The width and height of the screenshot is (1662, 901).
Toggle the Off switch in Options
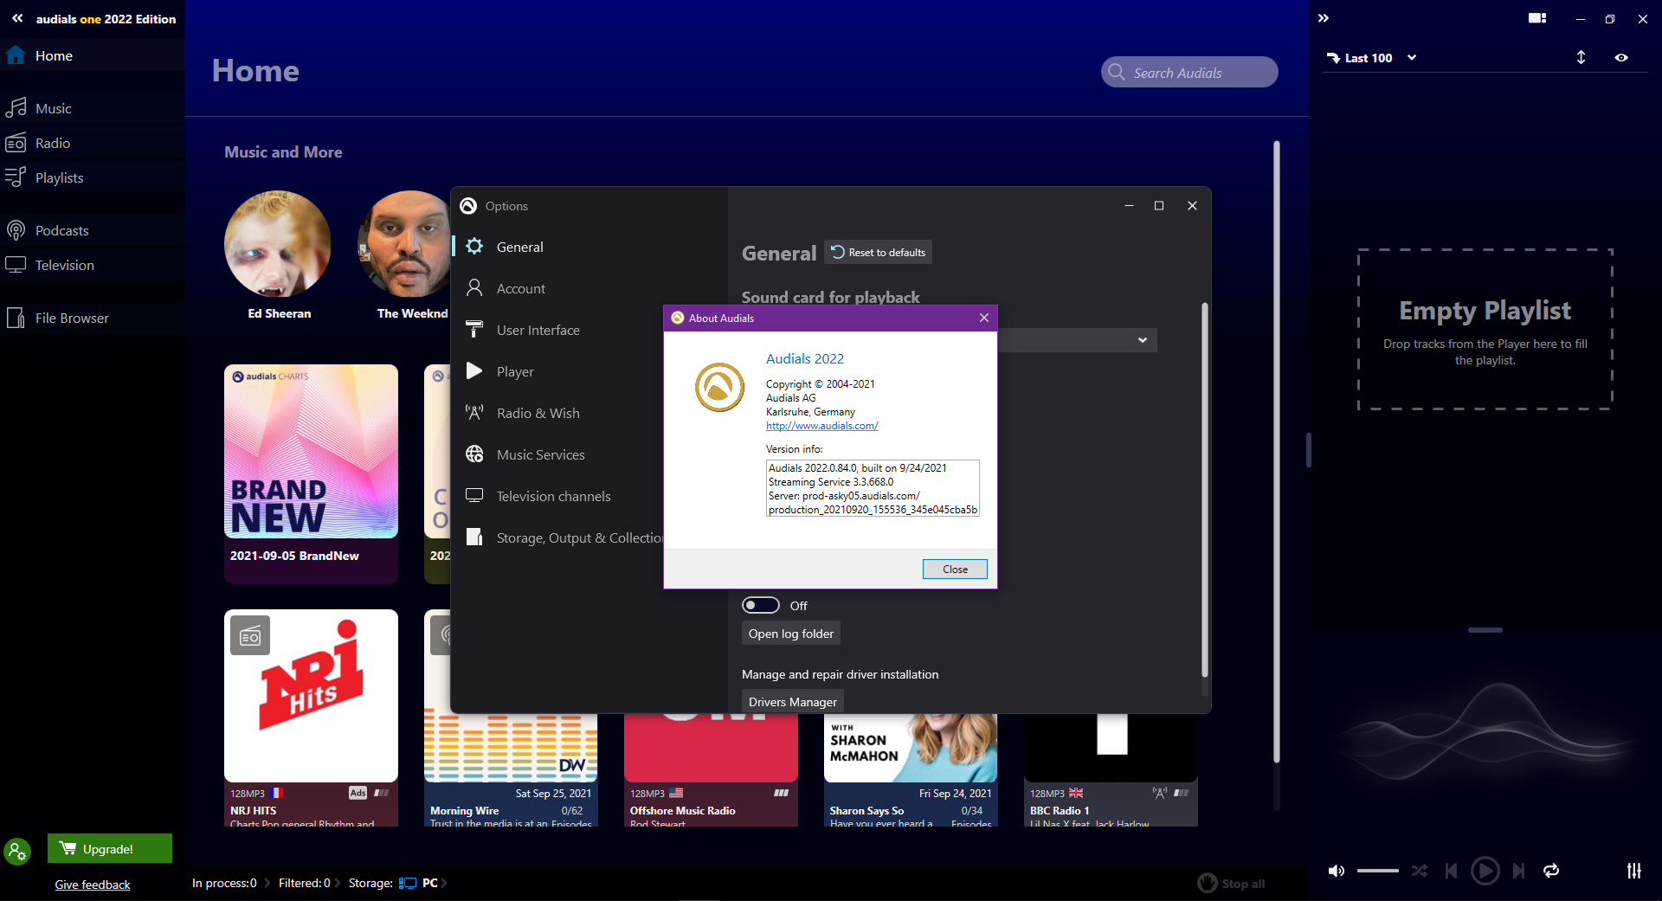coord(761,606)
